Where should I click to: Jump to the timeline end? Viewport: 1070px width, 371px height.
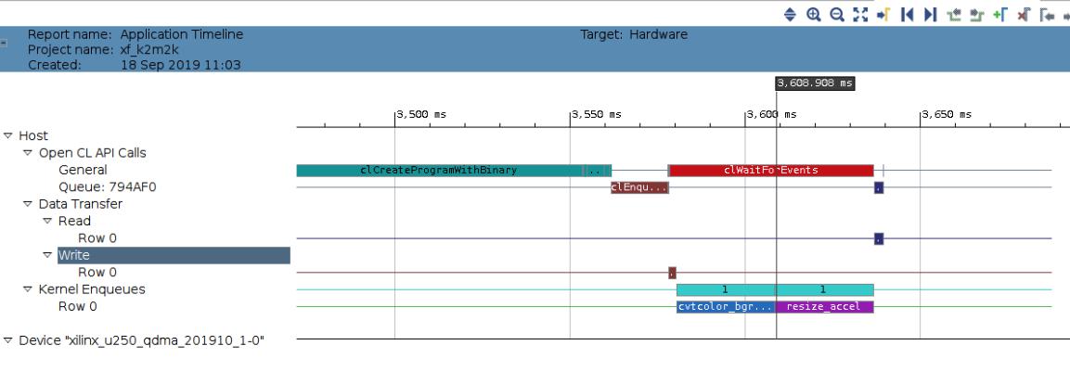[930, 14]
